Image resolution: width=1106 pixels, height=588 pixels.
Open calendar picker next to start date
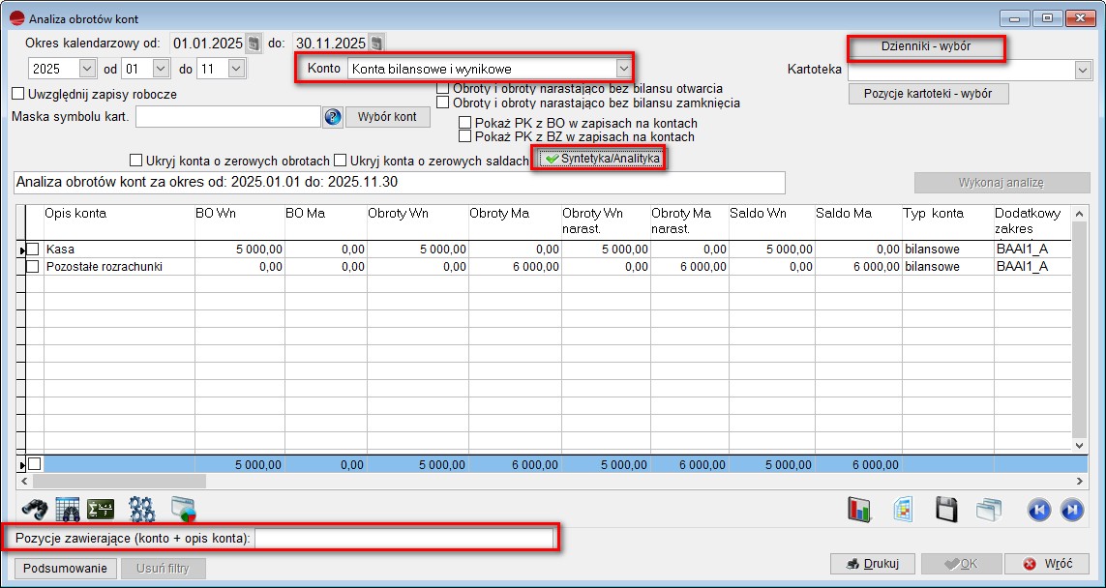pyautogui.click(x=254, y=44)
